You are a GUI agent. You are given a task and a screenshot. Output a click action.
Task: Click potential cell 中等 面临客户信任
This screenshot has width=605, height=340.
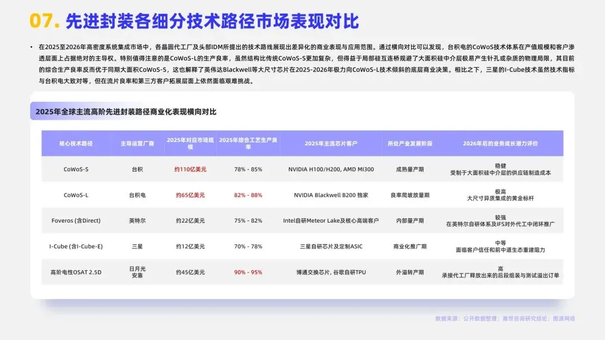click(x=500, y=247)
